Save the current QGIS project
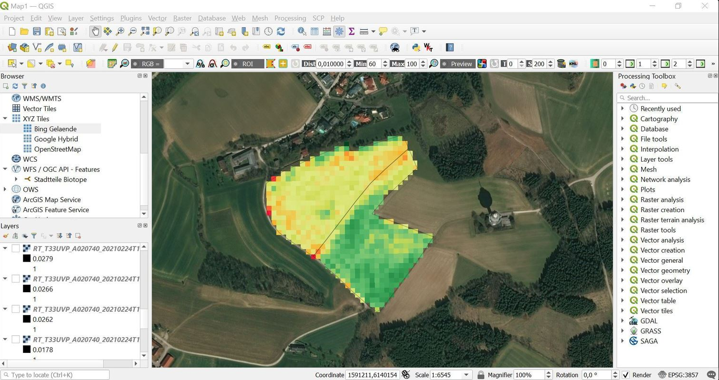The width and height of the screenshot is (719, 380). click(37, 31)
